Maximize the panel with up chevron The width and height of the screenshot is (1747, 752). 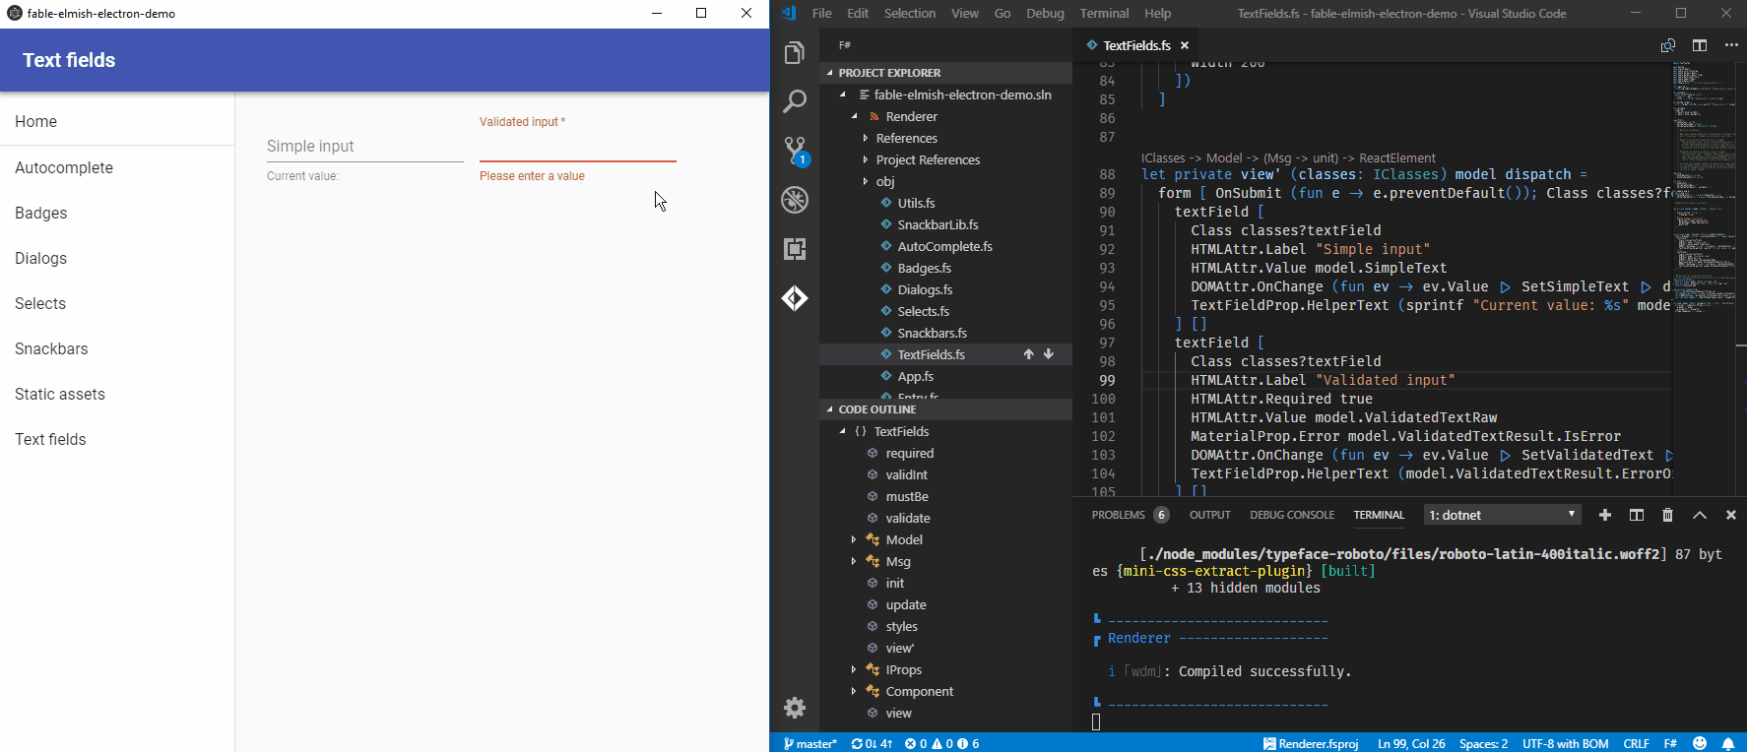coord(1700,515)
